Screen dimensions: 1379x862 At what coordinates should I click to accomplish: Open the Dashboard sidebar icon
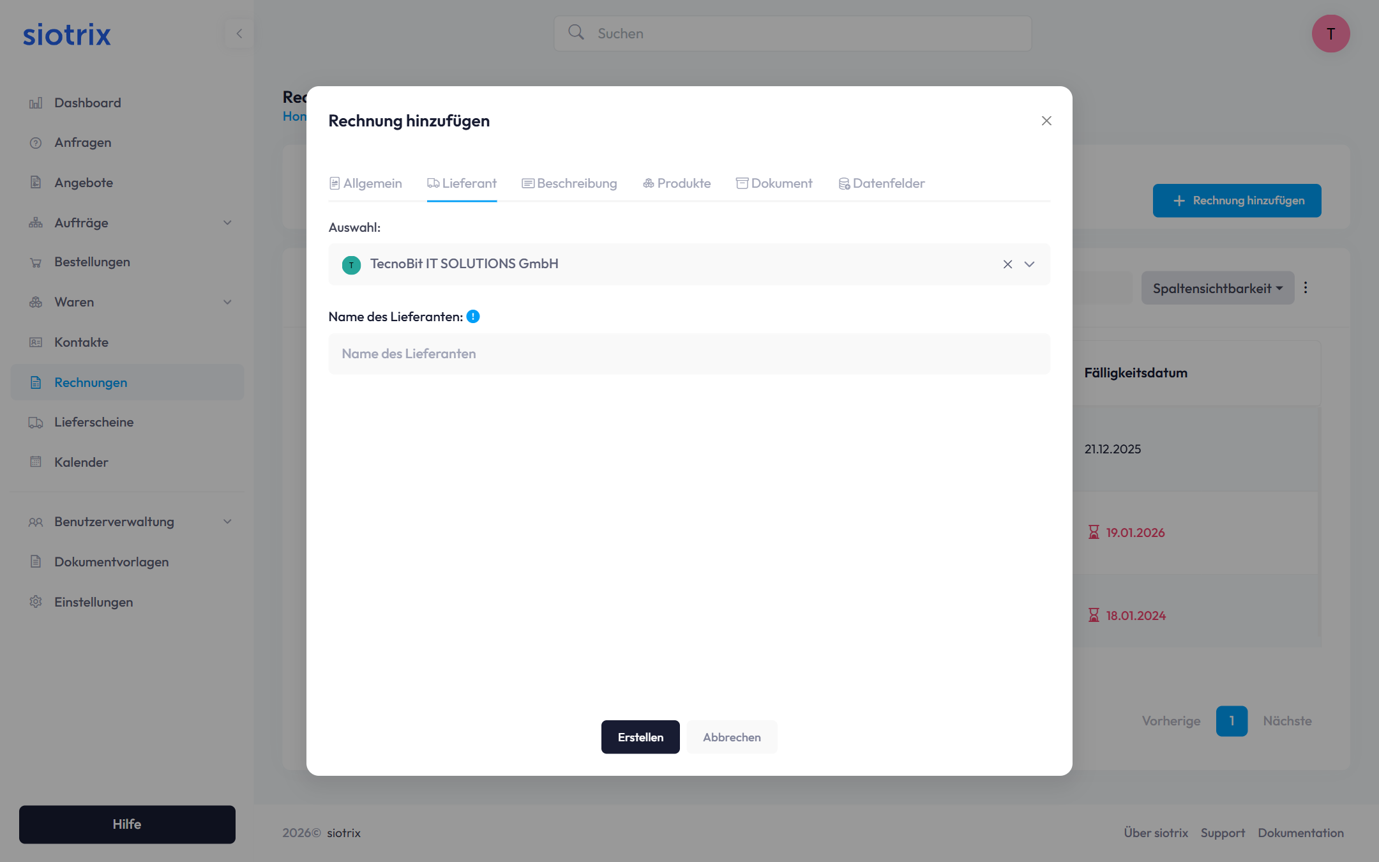point(36,103)
